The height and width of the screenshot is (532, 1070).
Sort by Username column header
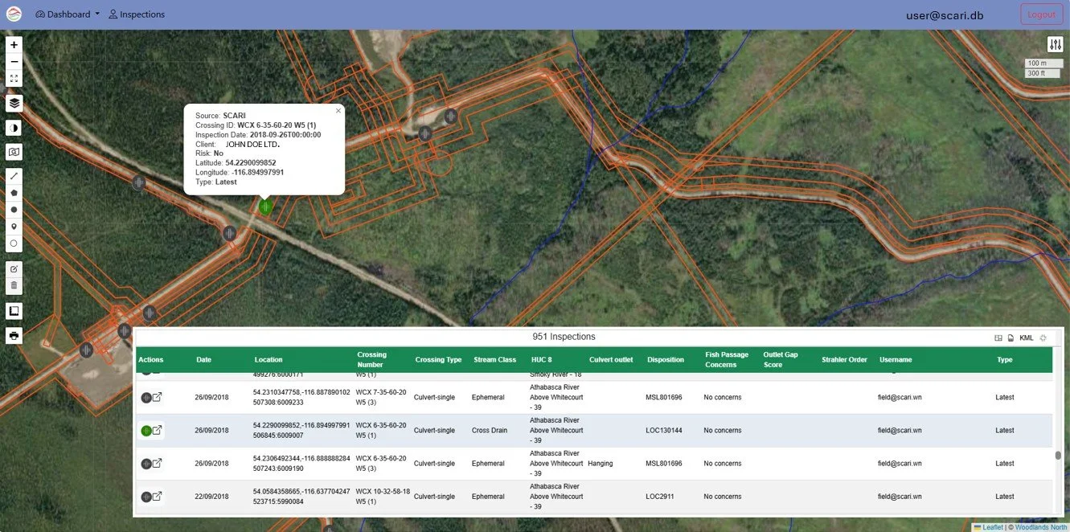click(x=896, y=360)
